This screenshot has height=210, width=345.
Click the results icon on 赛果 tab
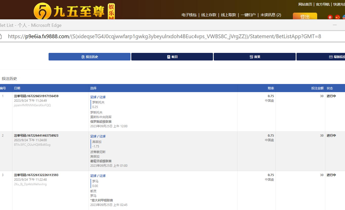pyautogui.click(x=251, y=57)
